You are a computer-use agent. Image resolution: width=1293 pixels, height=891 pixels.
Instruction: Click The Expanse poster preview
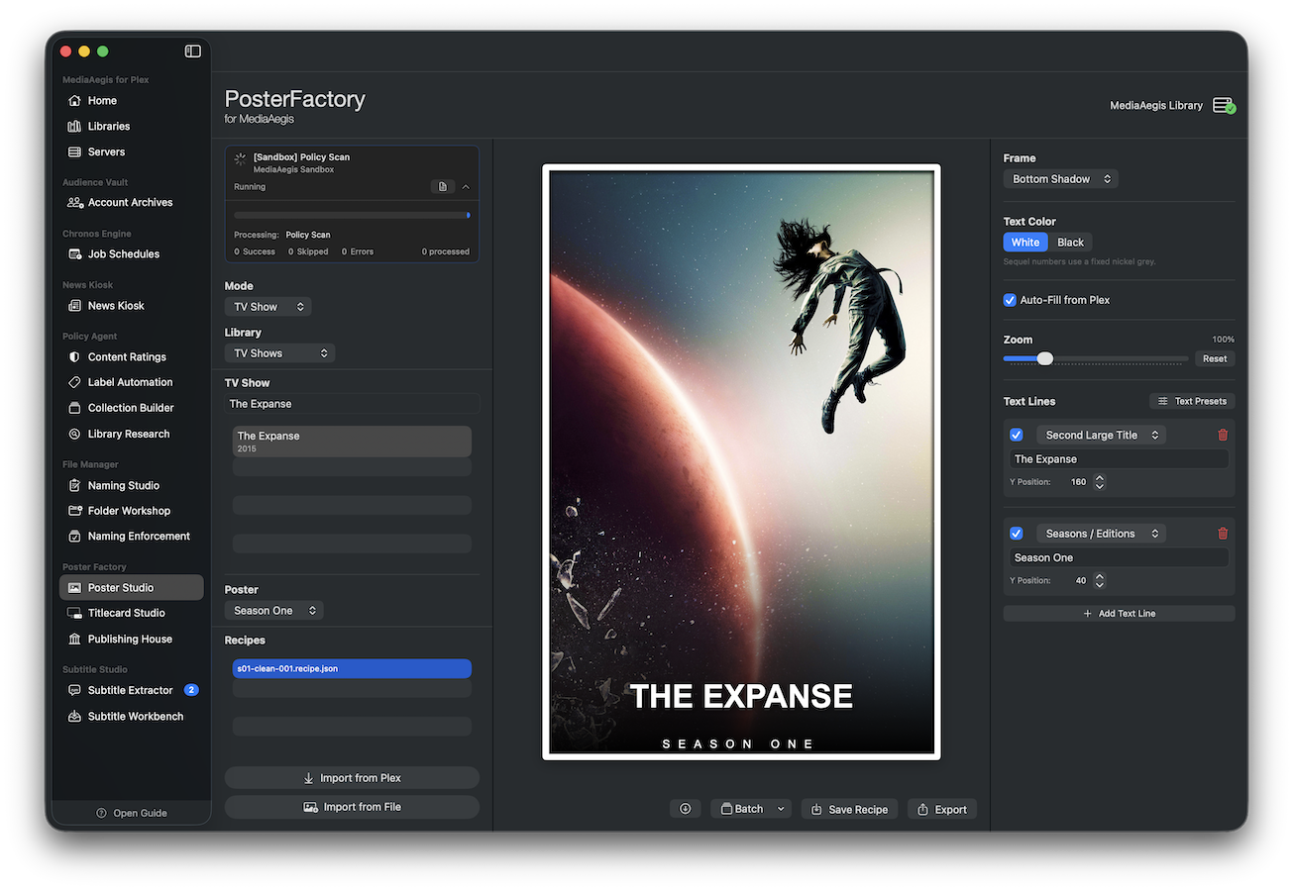[x=741, y=462]
